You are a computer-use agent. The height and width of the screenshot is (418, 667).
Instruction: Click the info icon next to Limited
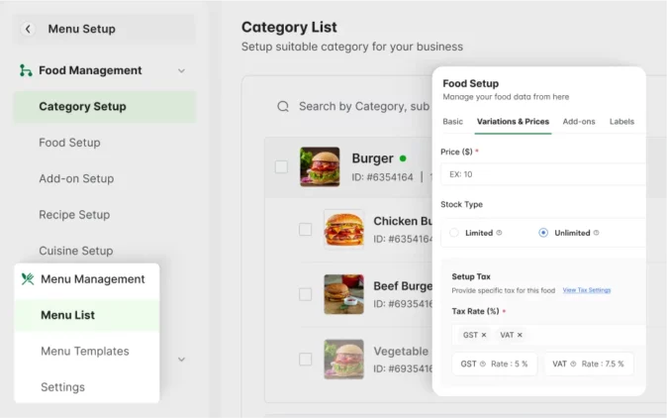coord(500,233)
